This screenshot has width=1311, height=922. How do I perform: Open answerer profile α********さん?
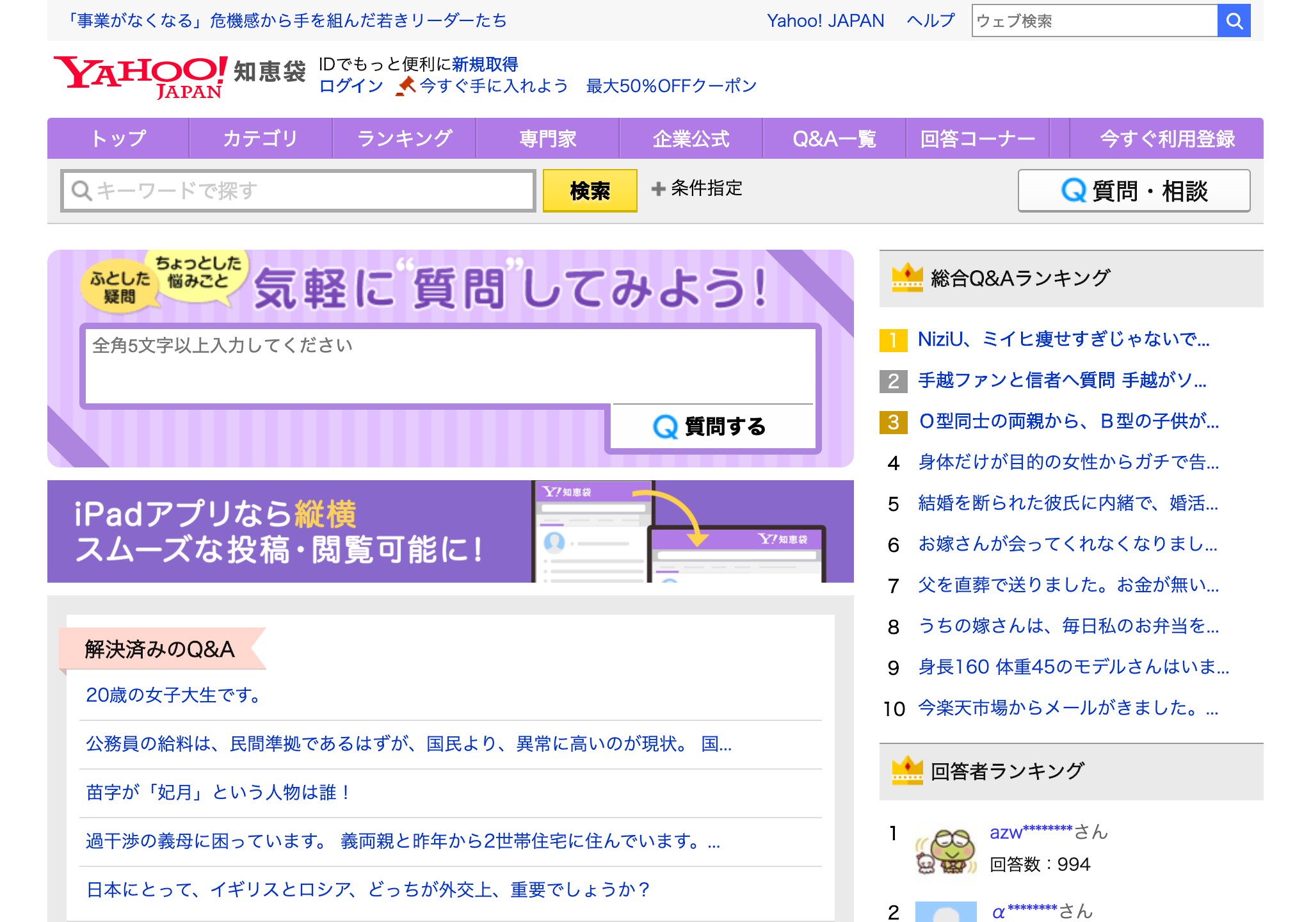click(1042, 912)
